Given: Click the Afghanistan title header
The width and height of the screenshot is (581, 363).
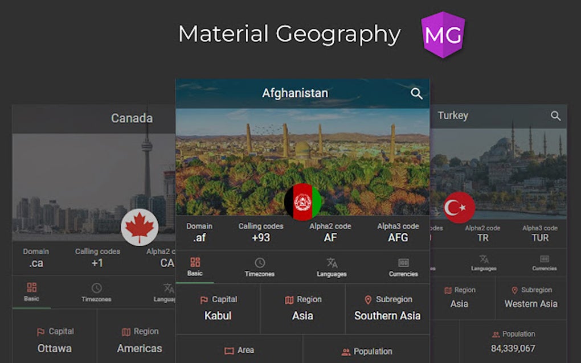Looking at the screenshot, I should [x=294, y=93].
